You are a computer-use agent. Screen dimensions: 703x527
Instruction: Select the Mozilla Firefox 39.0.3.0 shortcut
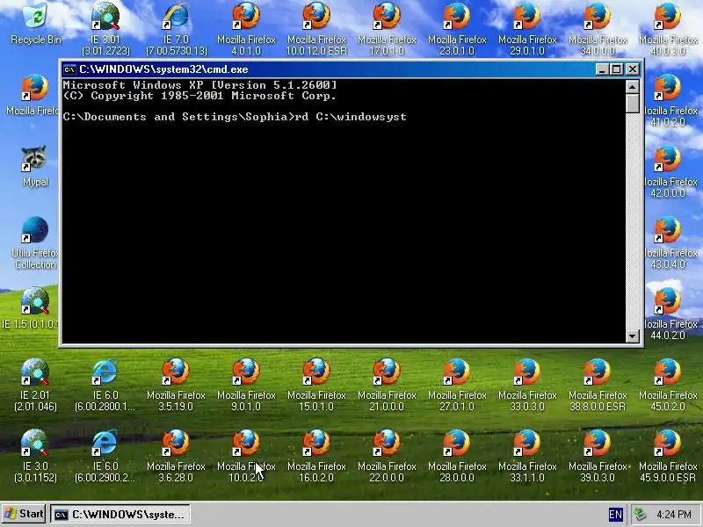598,456
